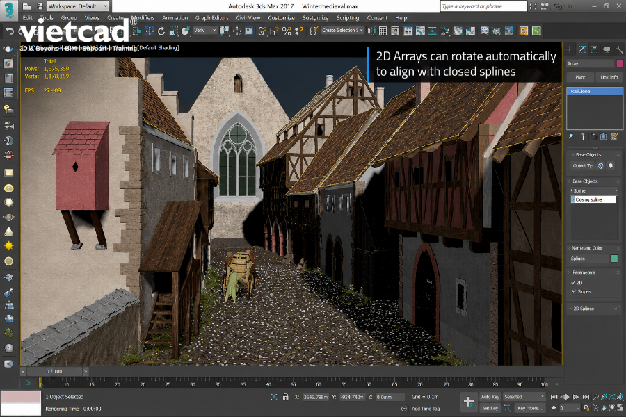Expand the 2D Splines rollout

click(594, 309)
